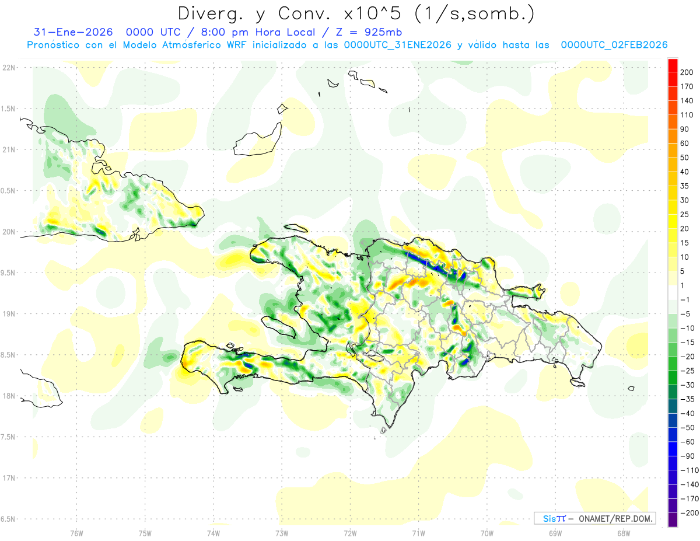Pick the purple swatch below the -200 label
Screen dimensions: 700x541
[x=673, y=519]
